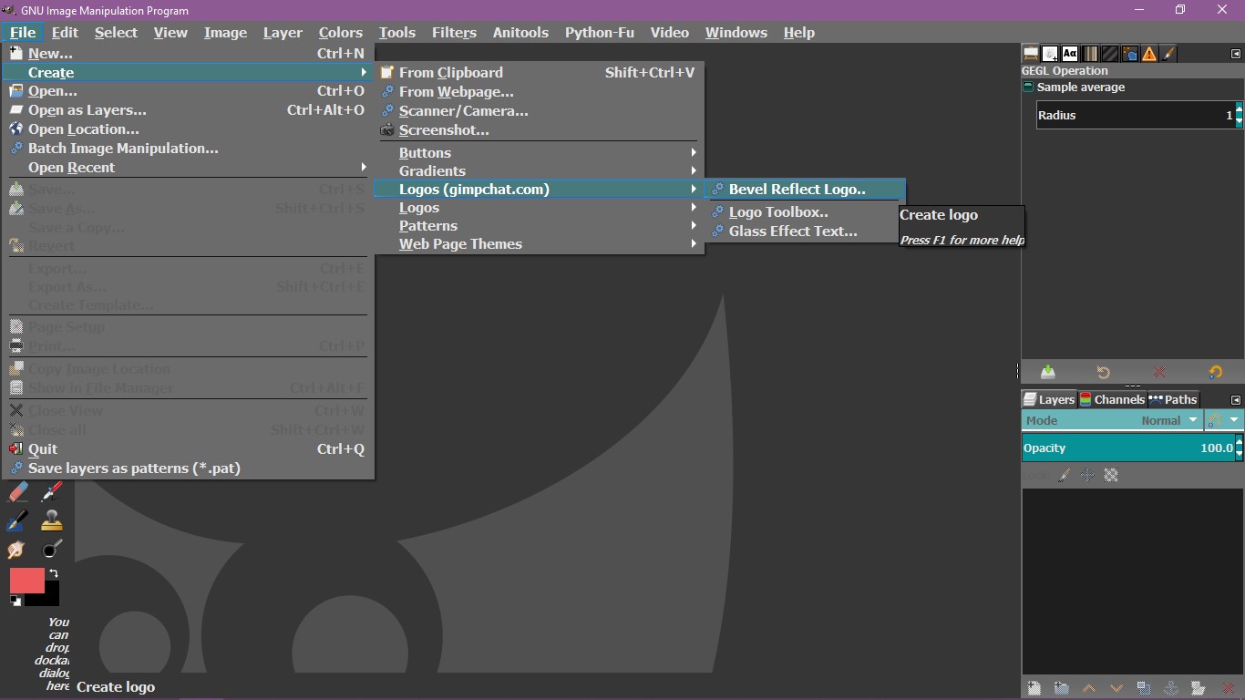This screenshot has height=700, width=1245.
Task: Select Scanner/Camera in Create submenu
Action: coord(539,110)
